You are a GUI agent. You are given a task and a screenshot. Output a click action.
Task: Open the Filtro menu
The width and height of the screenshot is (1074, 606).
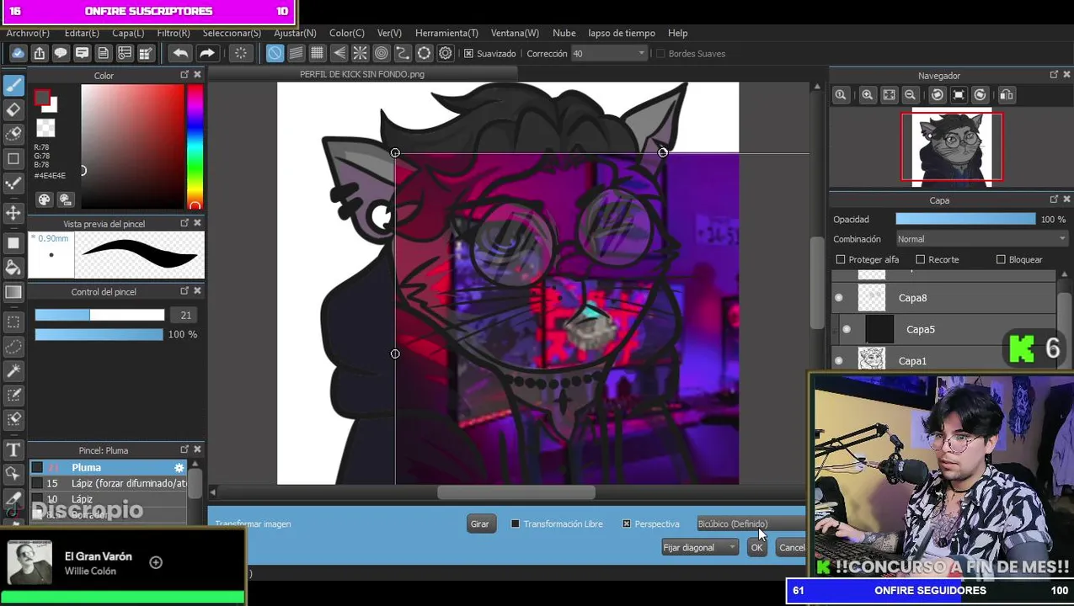174,33
